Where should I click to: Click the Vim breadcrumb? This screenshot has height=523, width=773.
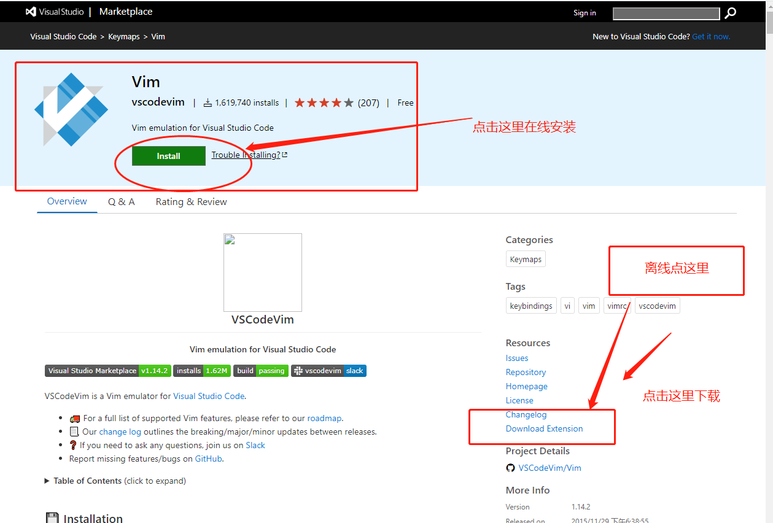click(x=158, y=36)
